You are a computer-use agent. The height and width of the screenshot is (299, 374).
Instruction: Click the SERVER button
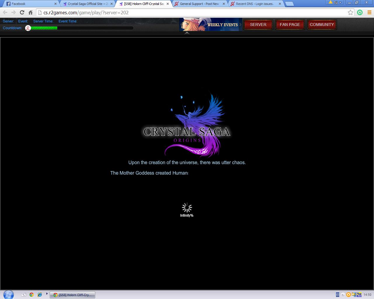click(x=258, y=25)
